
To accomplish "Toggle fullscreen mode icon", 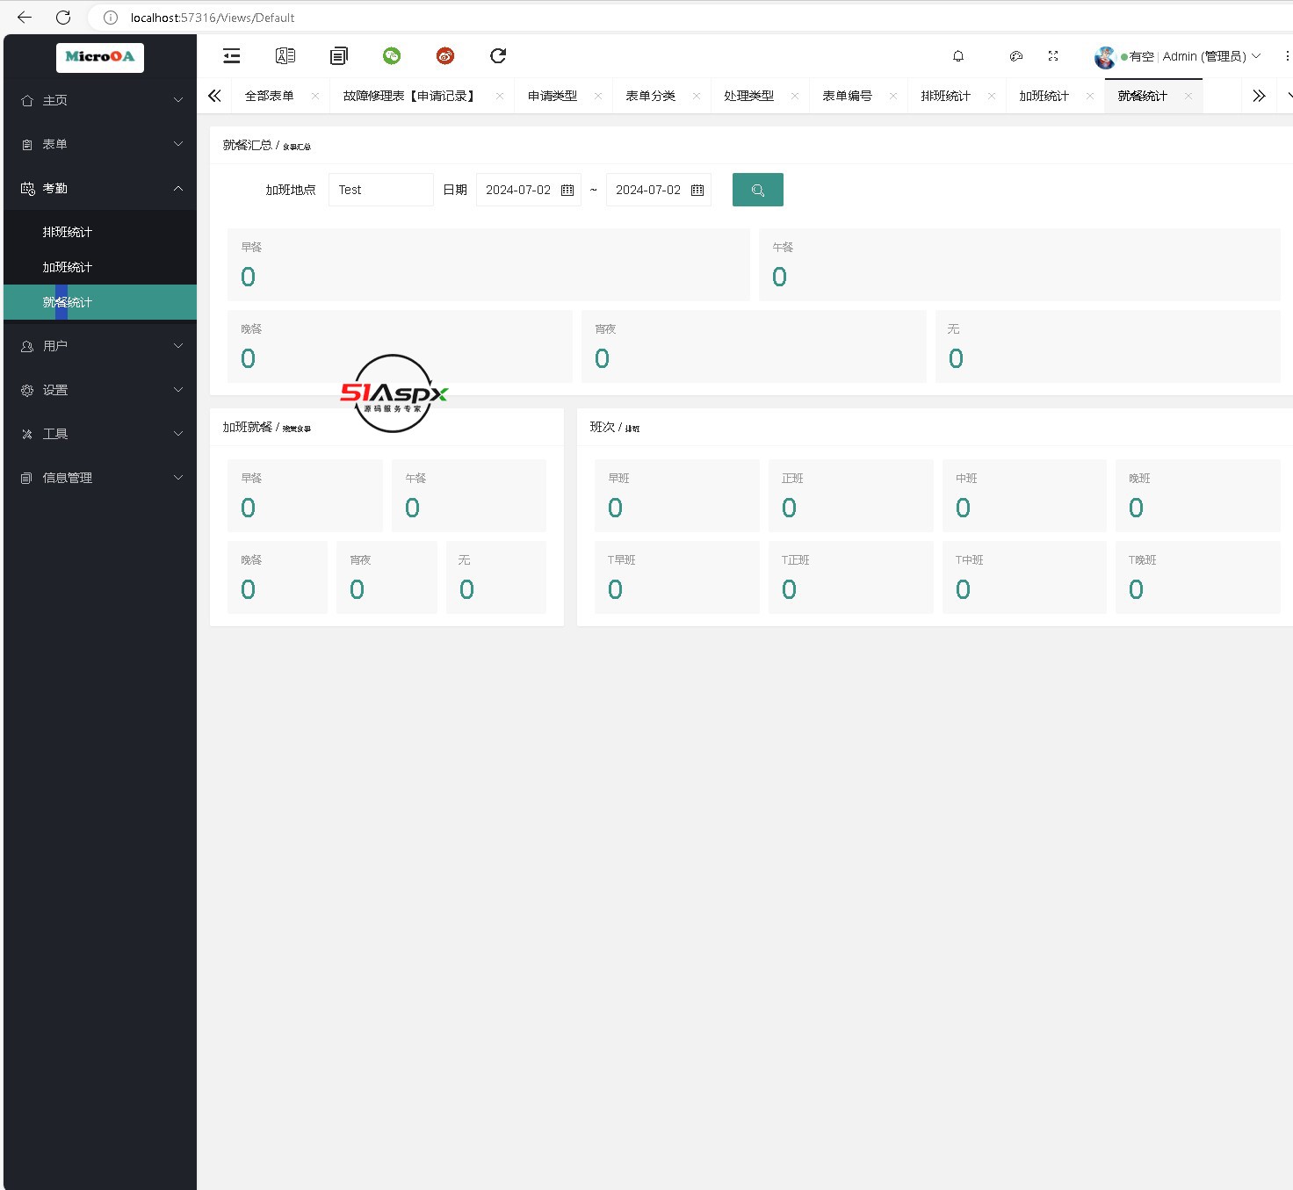I will [1053, 56].
